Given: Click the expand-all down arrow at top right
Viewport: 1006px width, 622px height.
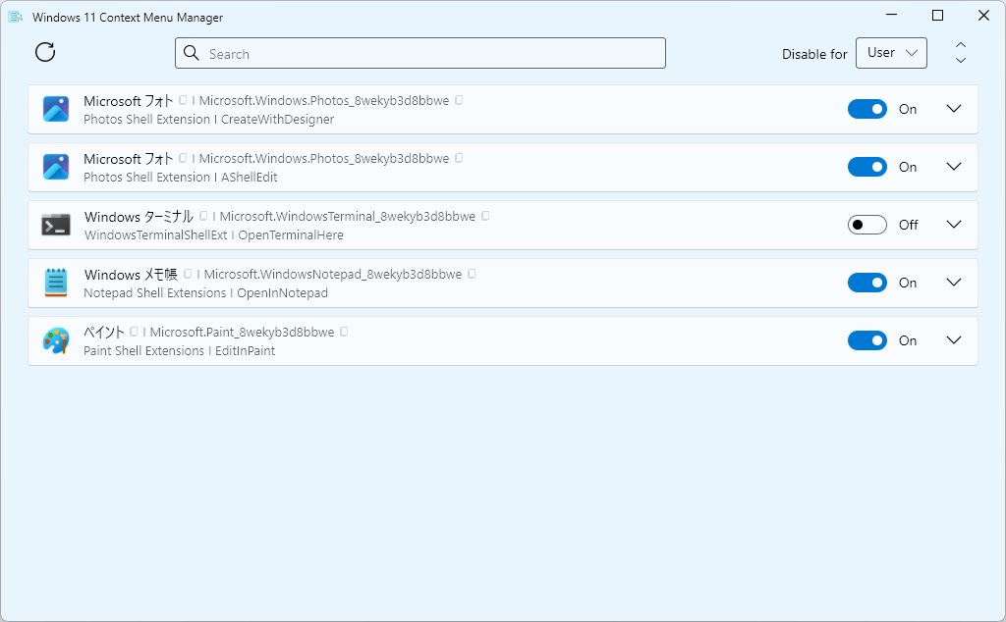Looking at the screenshot, I should point(961,61).
